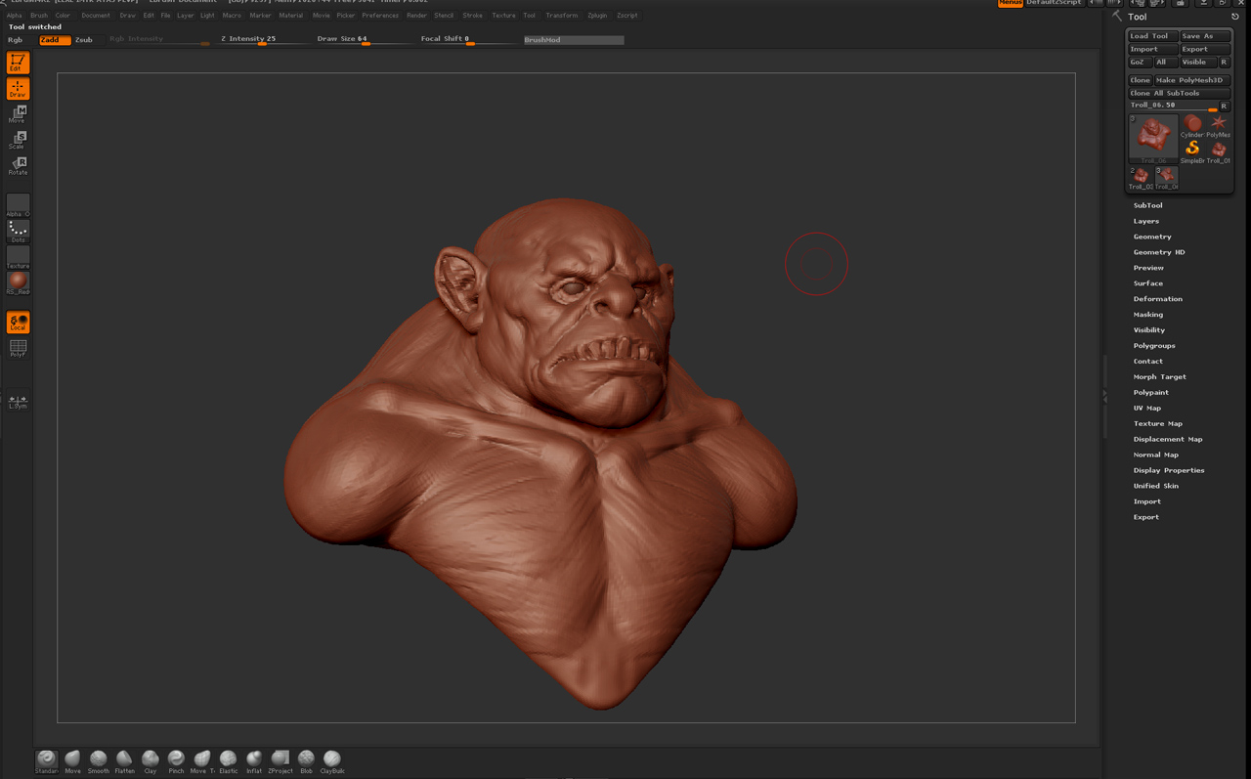Open the red material sphere selector

(x=18, y=283)
